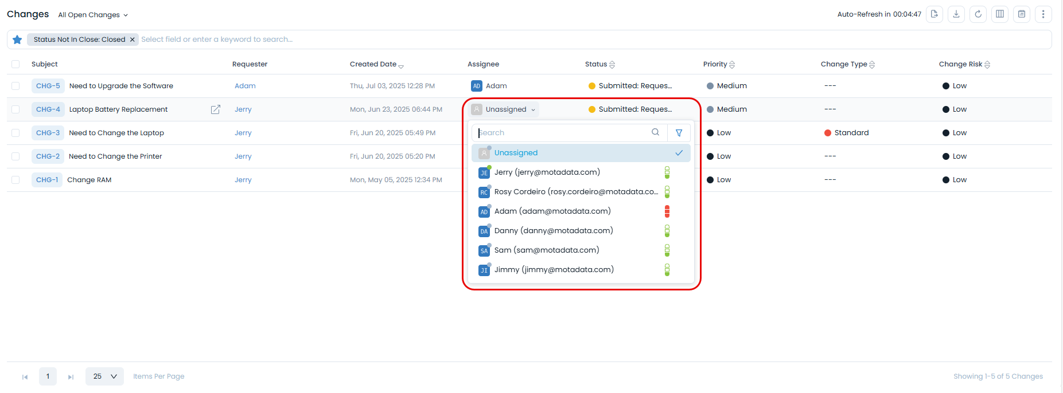Click the star favorite search icon

[17, 40]
